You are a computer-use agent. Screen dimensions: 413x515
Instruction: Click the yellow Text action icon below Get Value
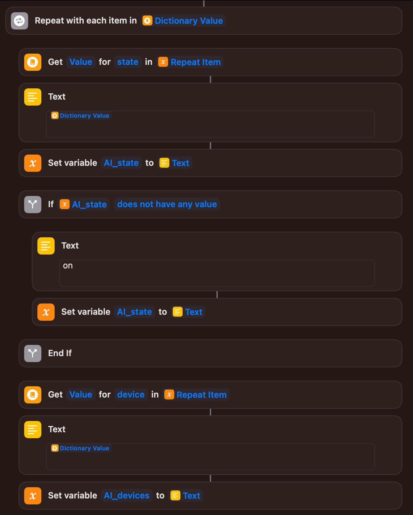click(32, 97)
